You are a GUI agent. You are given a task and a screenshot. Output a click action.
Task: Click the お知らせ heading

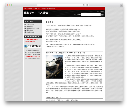(x=49, y=22)
